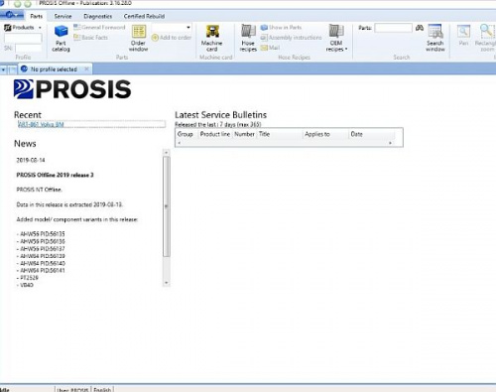Switch to the Diagnostics tab
Image resolution: width=496 pixels, height=392 pixels.
pyautogui.click(x=98, y=16)
